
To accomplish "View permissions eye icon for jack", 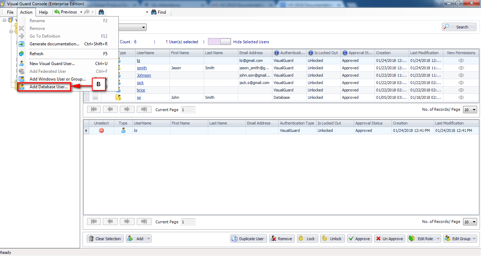I will point(461,83).
